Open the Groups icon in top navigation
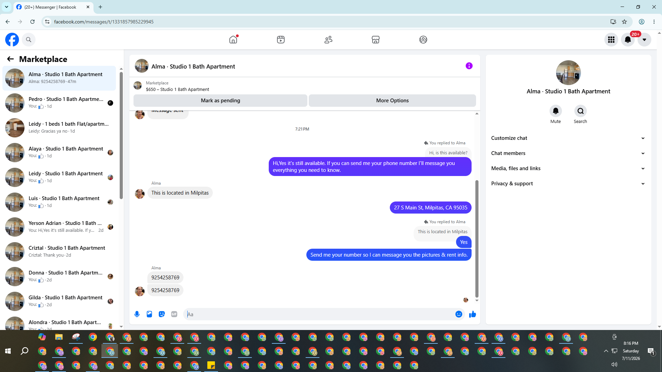 423,40
